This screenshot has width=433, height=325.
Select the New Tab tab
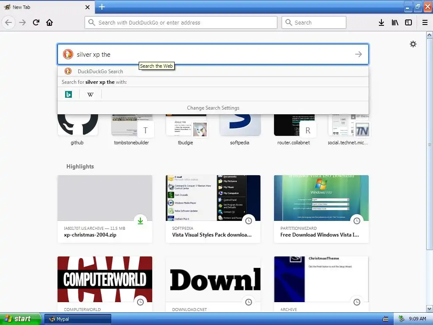47,7
